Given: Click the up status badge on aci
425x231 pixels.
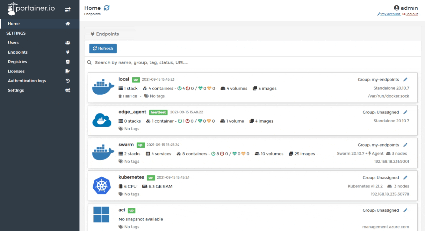Looking at the screenshot, I should [x=132, y=210].
